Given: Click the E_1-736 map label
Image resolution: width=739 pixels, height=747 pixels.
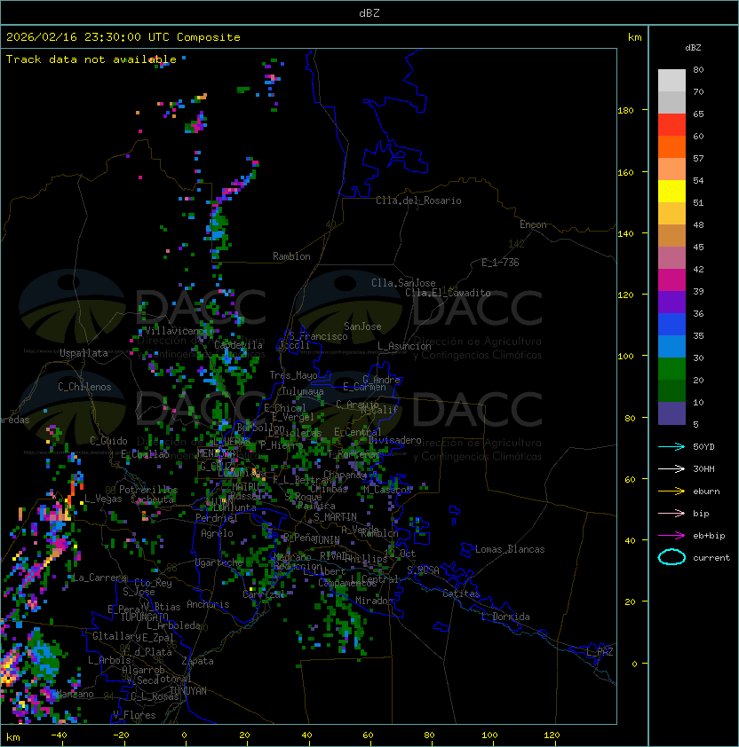Looking at the screenshot, I should pyautogui.click(x=500, y=263).
